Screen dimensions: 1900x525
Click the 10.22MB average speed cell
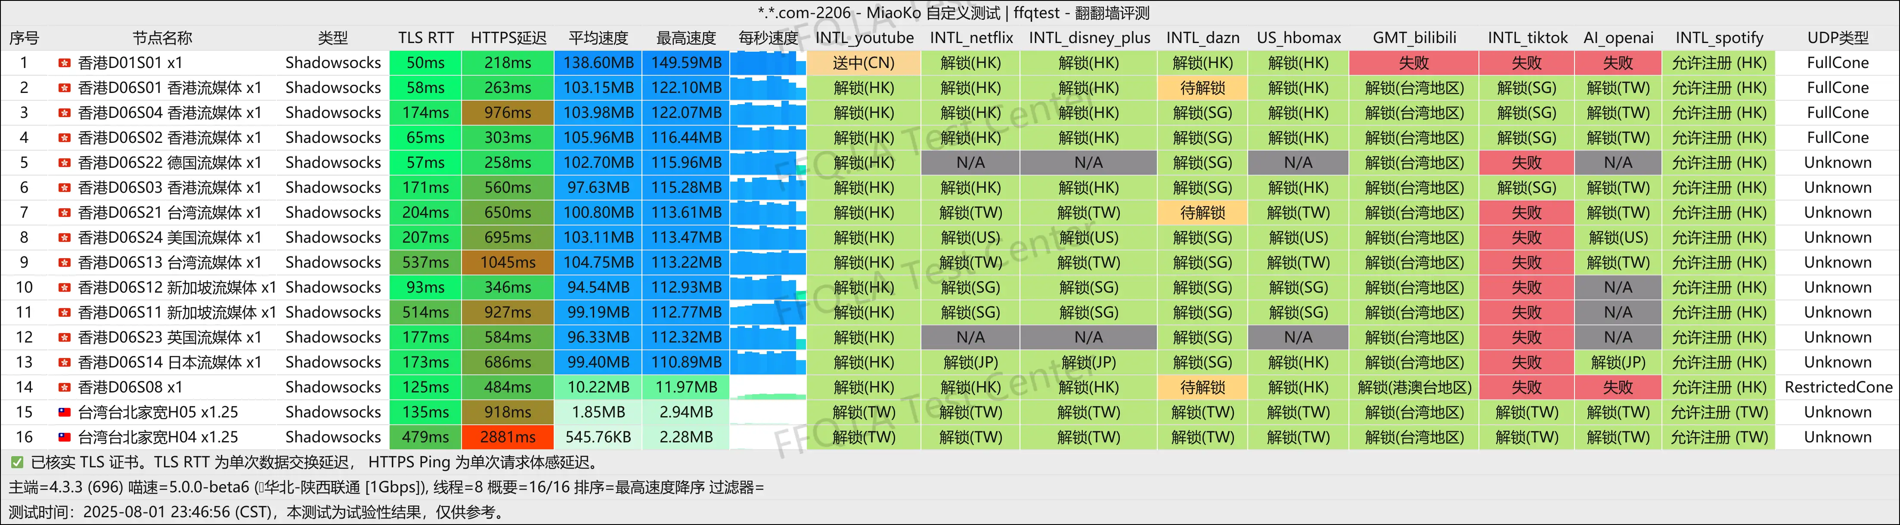[598, 387]
